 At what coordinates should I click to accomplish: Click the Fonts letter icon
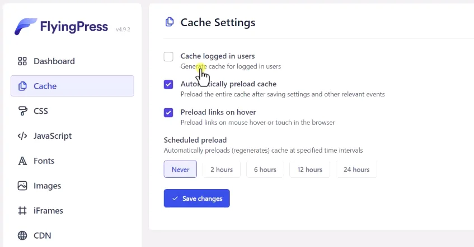22,161
